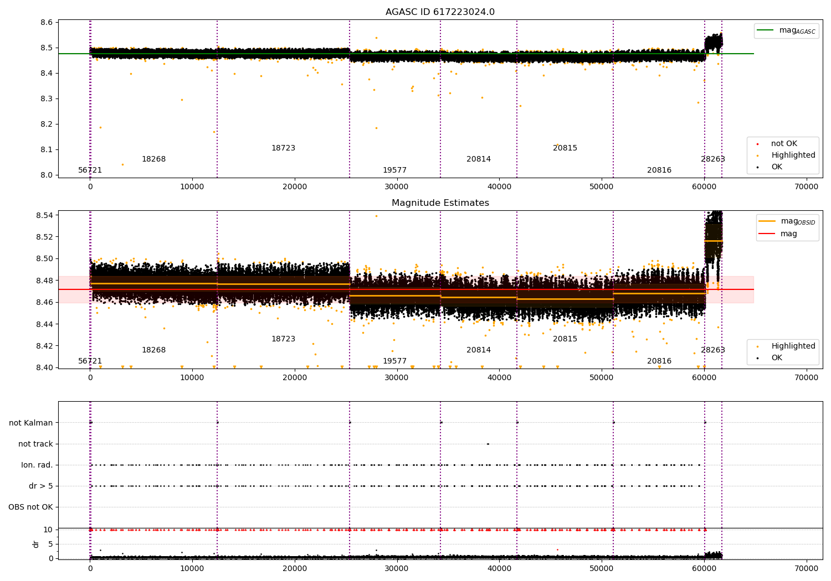Click the y-axis tick 8.6
The image size is (831, 581).
point(47,23)
